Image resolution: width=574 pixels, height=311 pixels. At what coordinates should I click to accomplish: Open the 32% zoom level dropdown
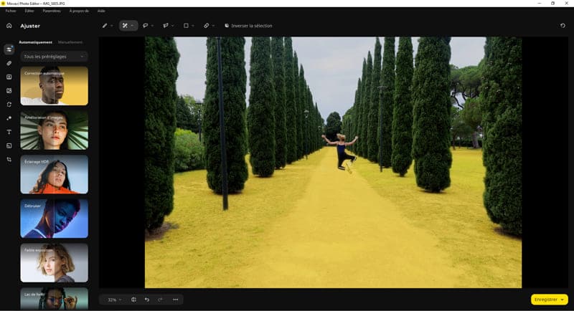[x=114, y=300]
